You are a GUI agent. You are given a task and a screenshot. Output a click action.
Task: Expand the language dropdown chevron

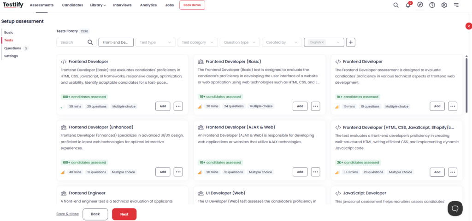(x=338, y=42)
